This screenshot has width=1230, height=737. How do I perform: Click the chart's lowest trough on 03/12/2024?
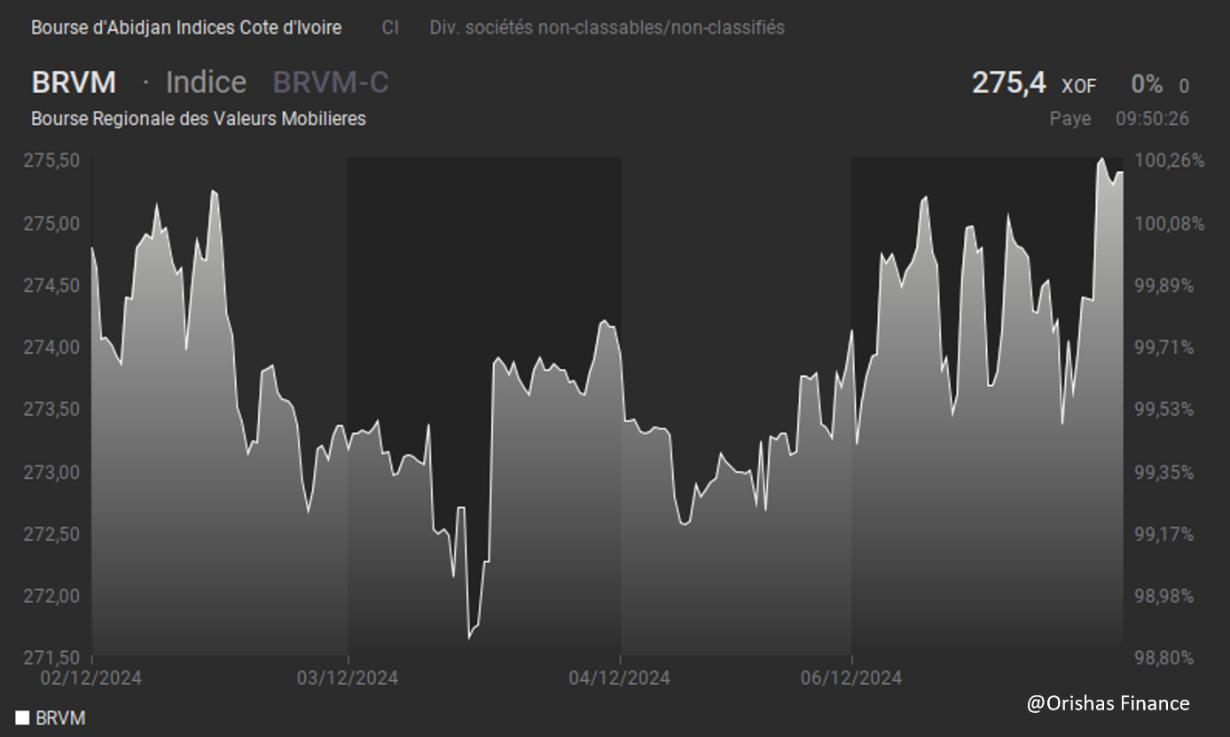pos(468,637)
